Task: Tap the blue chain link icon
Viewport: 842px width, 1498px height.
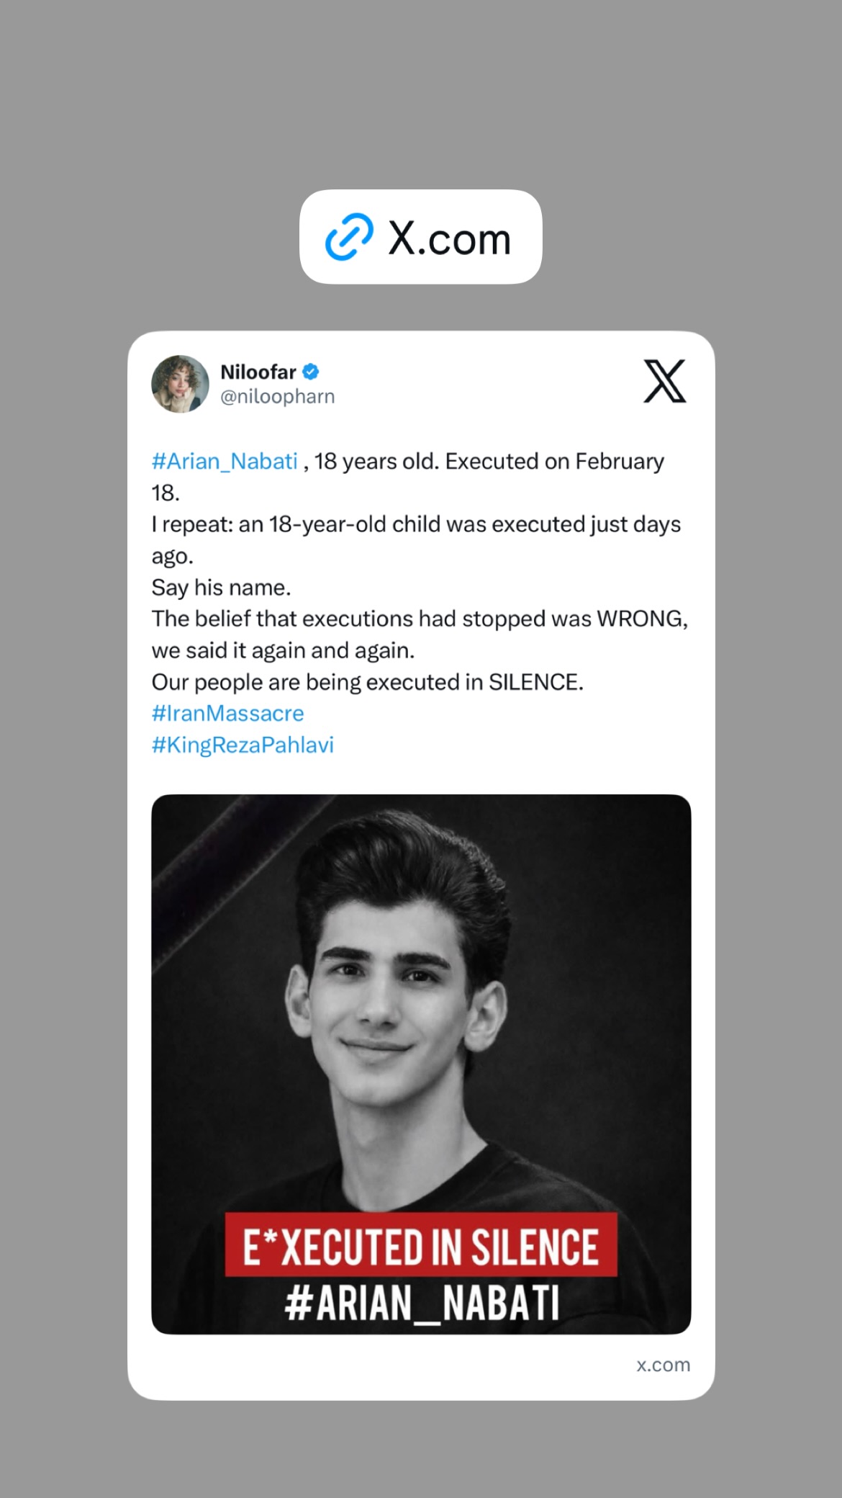Action: pos(349,236)
